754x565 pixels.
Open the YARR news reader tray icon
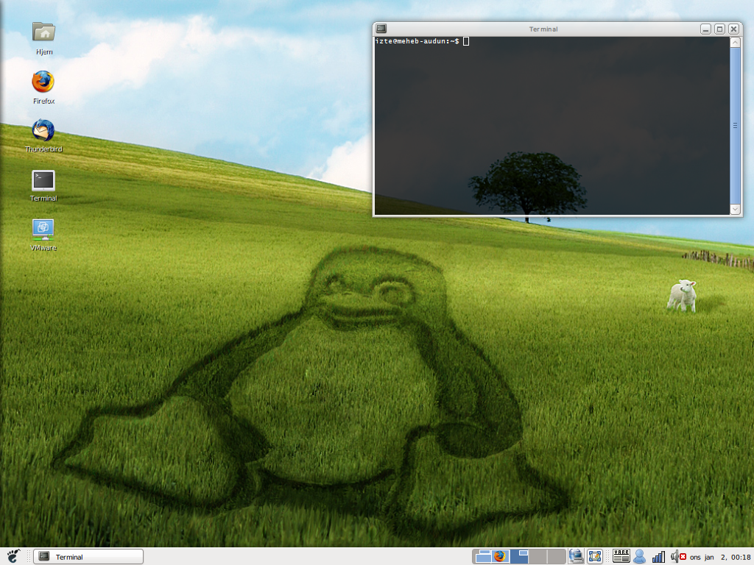[621, 556]
